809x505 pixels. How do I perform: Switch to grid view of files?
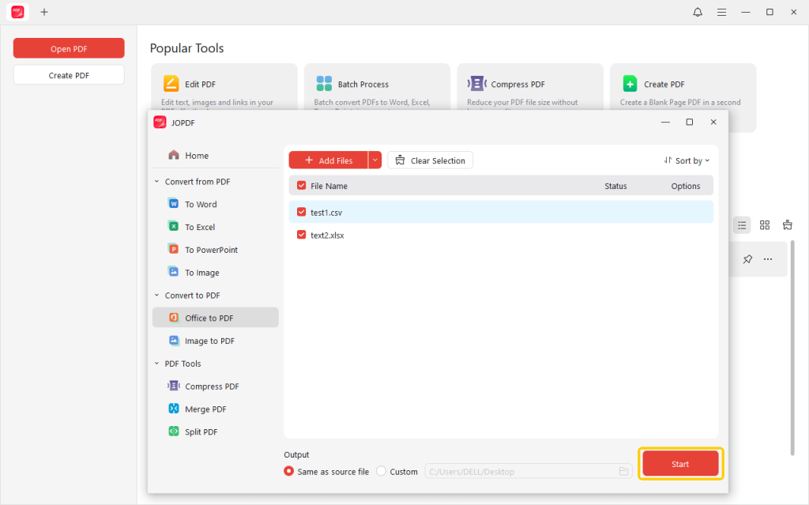click(764, 224)
